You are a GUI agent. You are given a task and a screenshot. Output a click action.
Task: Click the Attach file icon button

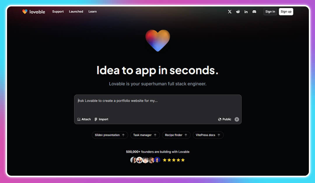pos(84,119)
